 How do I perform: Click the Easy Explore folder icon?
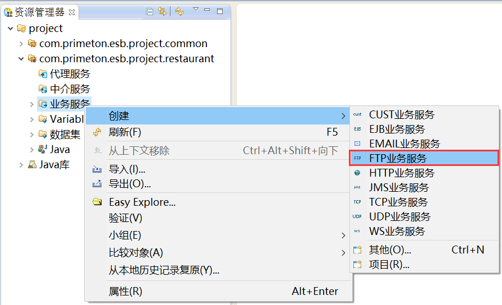click(97, 202)
